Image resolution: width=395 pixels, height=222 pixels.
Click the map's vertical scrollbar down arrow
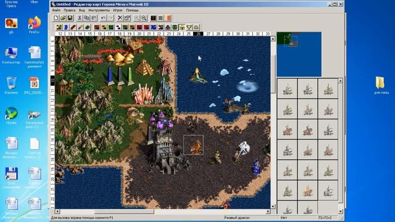pos(273,207)
